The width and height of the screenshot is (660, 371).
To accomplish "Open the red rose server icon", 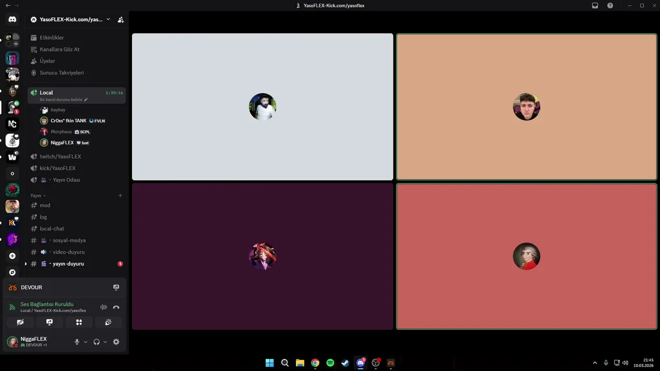I will tap(12, 190).
